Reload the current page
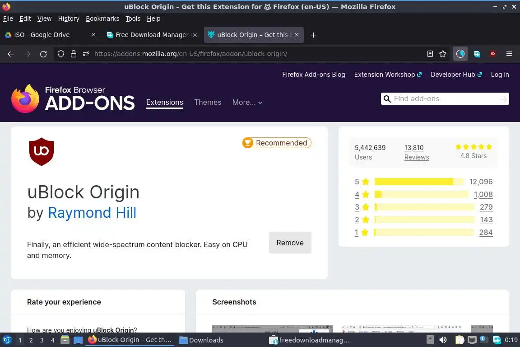Screen dimensions: 520x347 tap(43, 54)
